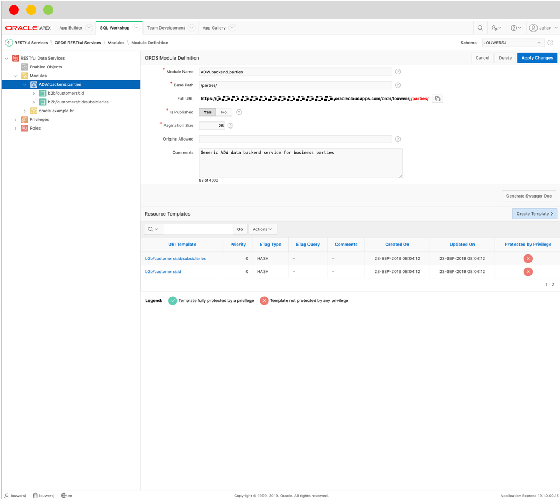The height and width of the screenshot is (499, 560).
Task: Keep Is Published set to Yes
Action: [x=207, y=112]
